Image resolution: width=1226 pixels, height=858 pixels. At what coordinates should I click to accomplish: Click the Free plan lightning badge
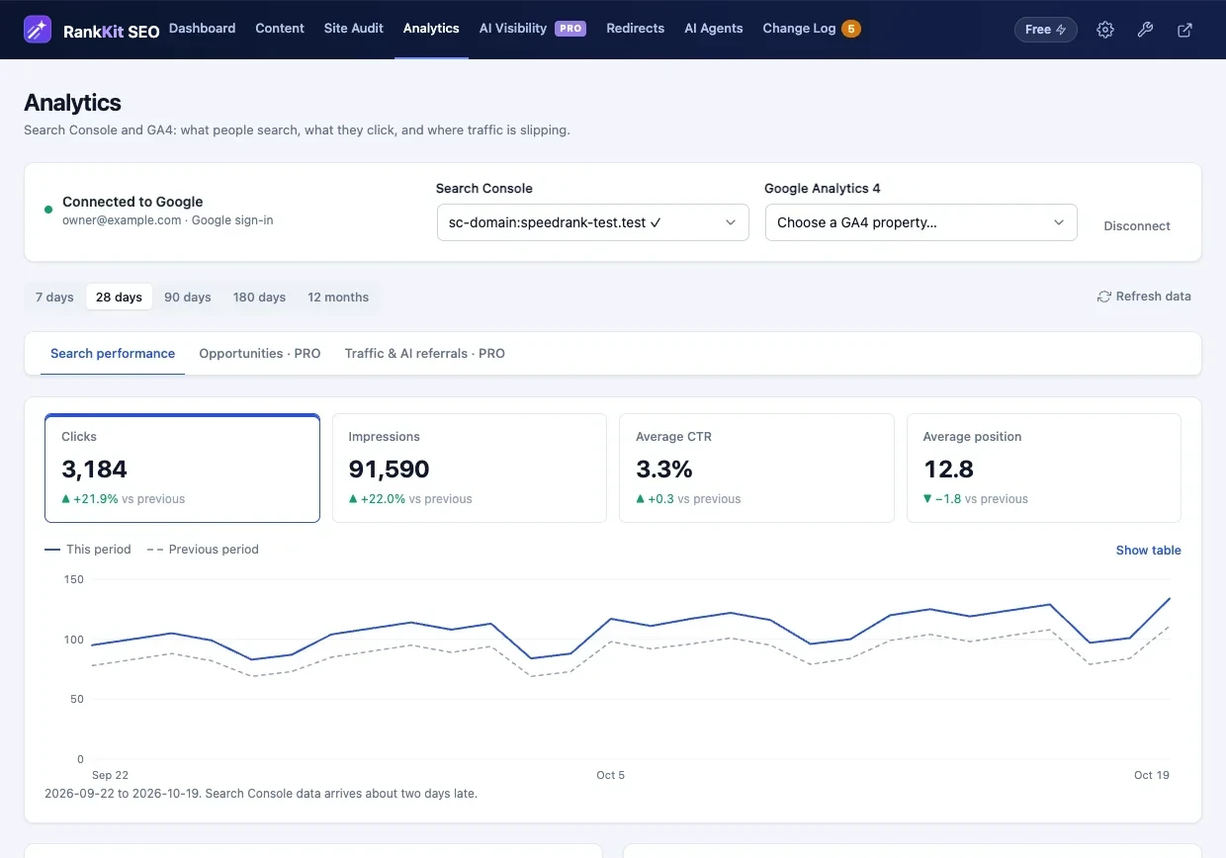pos(1046,30)
